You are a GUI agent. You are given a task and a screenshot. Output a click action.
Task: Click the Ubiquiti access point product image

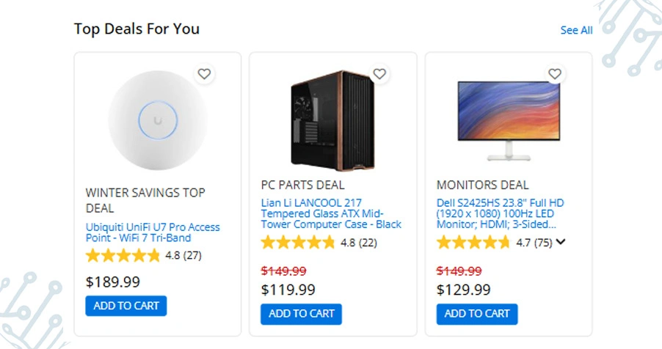click(158, 121)
